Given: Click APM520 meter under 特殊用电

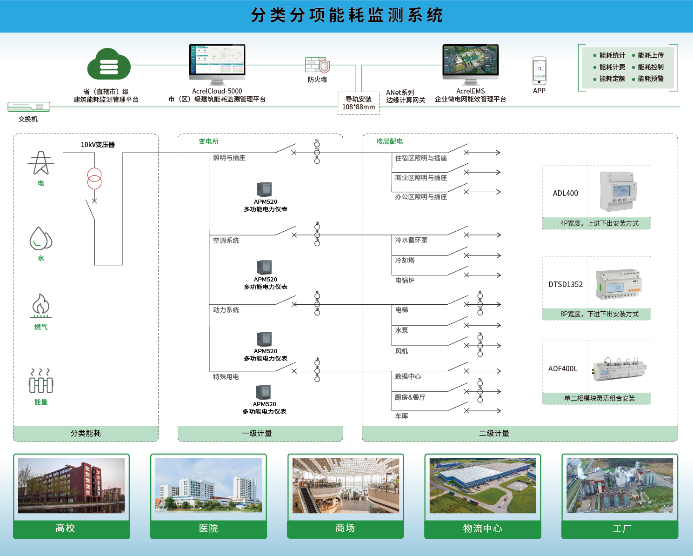Looking at the screenshot, I should coord(263,392).
